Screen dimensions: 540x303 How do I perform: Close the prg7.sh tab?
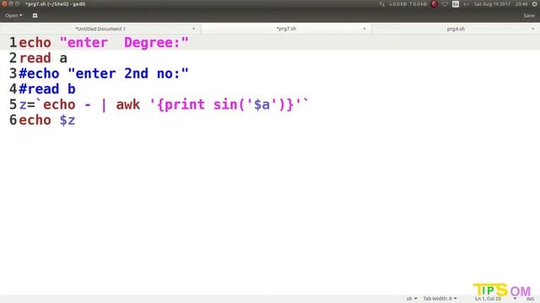364,29
